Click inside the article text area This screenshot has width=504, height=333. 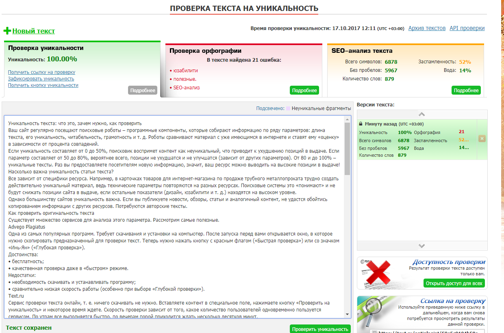point(175,215)
